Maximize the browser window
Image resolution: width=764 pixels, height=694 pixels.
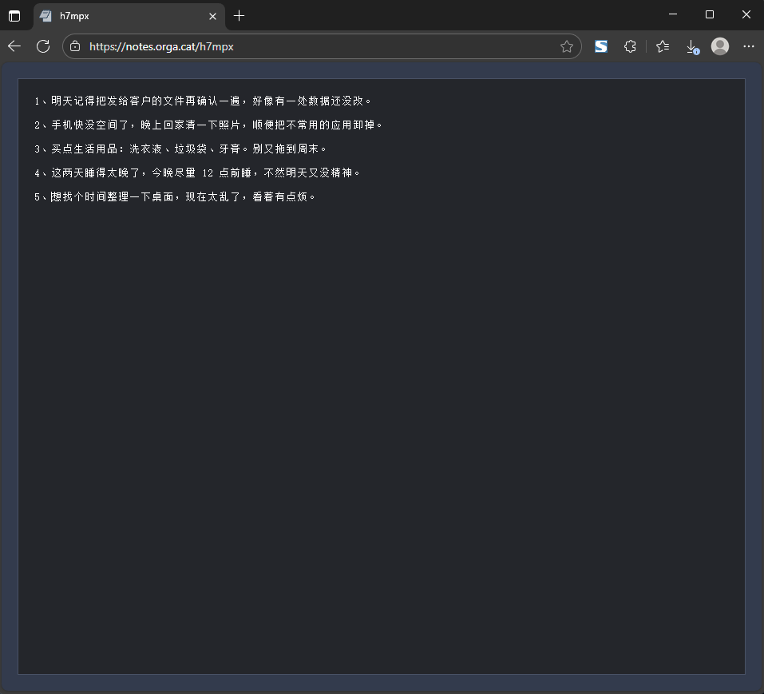710,14
